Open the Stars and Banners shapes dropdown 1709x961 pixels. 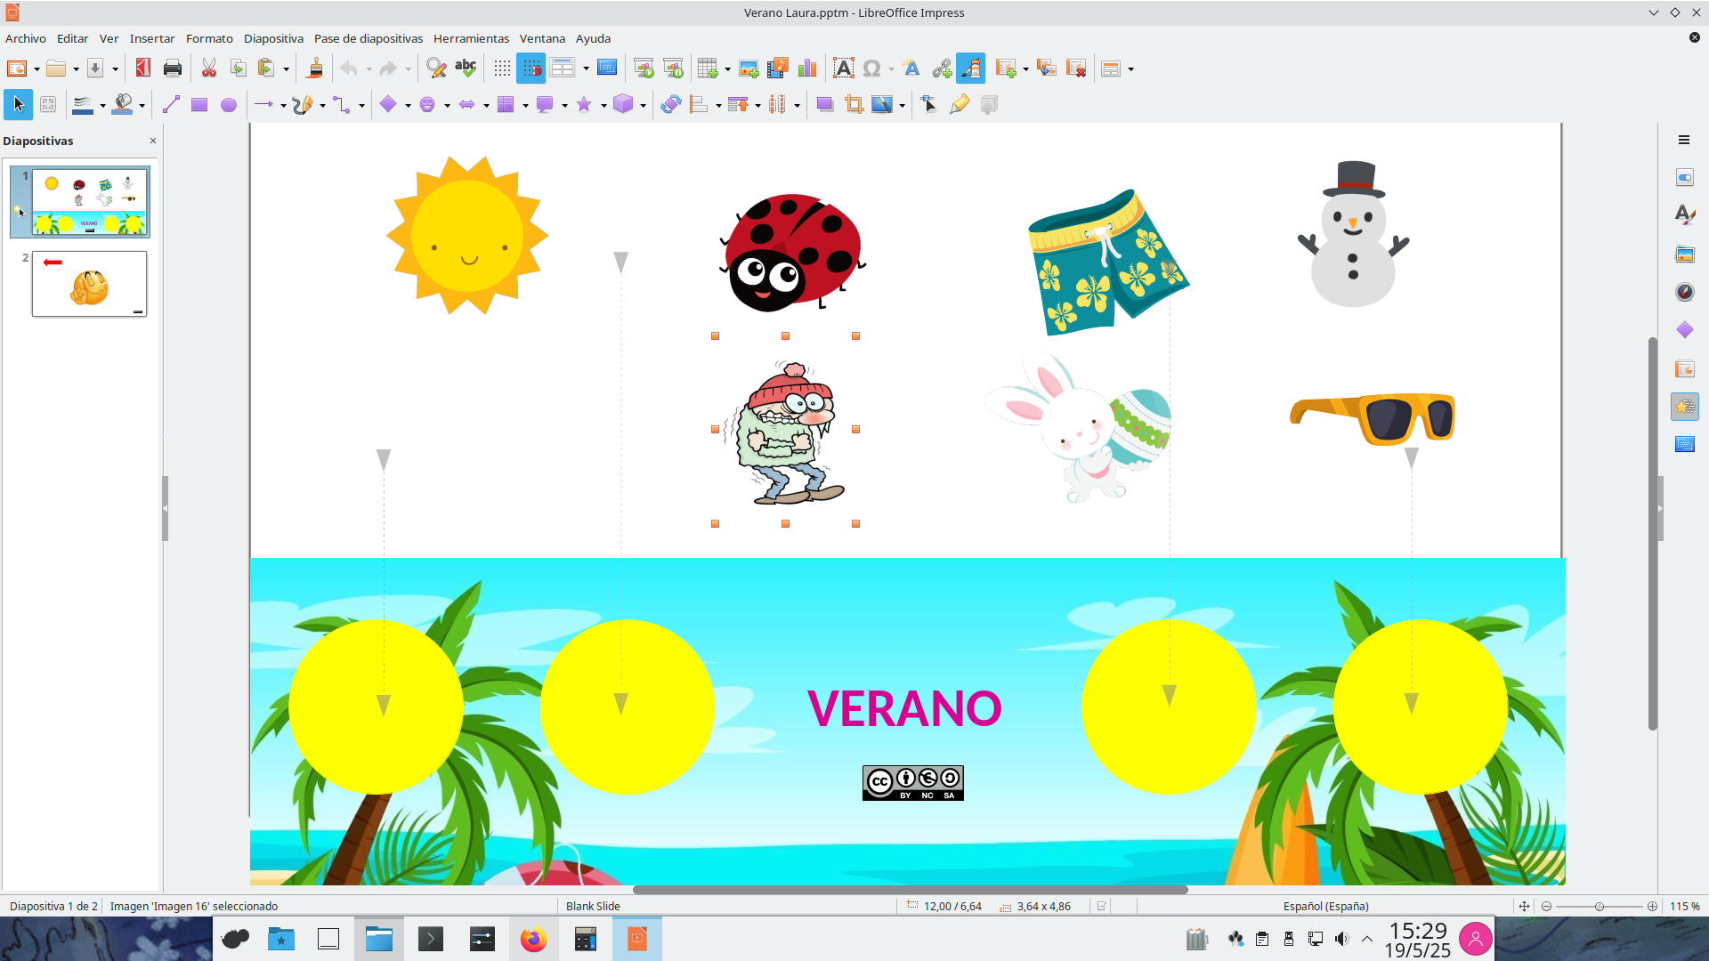(x=603, y=105)
